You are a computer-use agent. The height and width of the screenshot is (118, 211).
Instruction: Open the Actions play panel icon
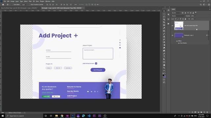[x=168, y=24]
